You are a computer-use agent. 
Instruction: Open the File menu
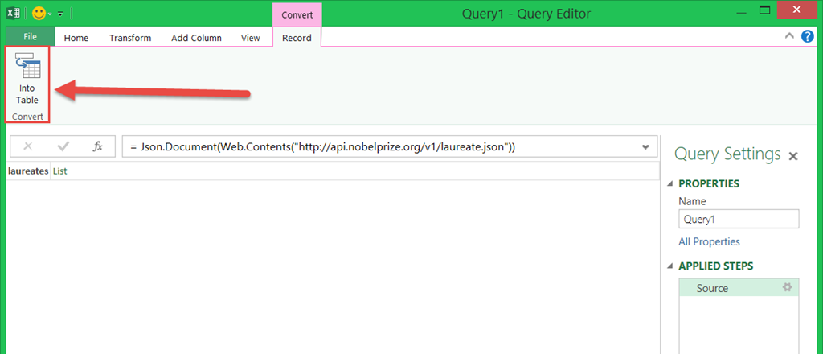coord(30,37)
